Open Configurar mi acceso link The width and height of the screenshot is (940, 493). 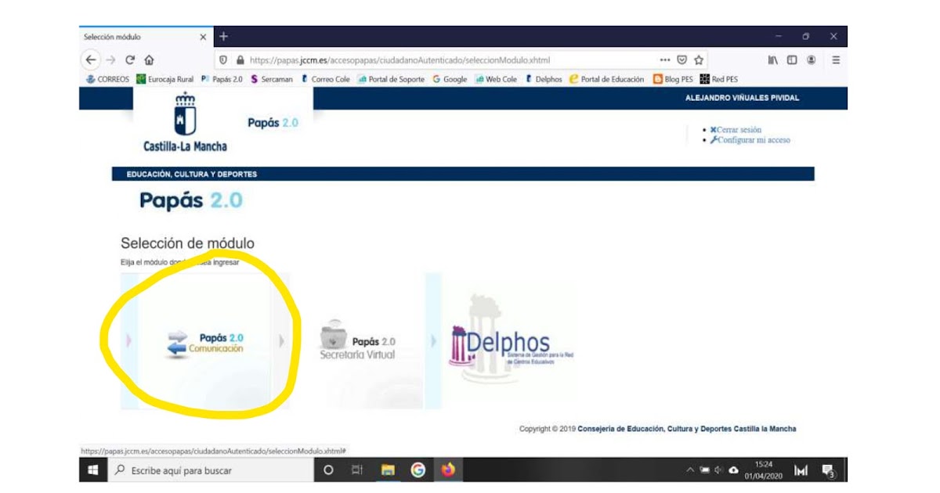[750, 140]
